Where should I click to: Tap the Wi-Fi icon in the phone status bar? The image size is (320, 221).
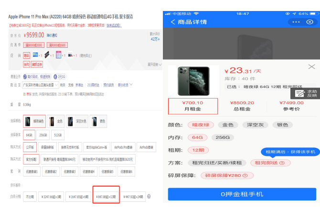pyautogui.click(x=196, y=14)
